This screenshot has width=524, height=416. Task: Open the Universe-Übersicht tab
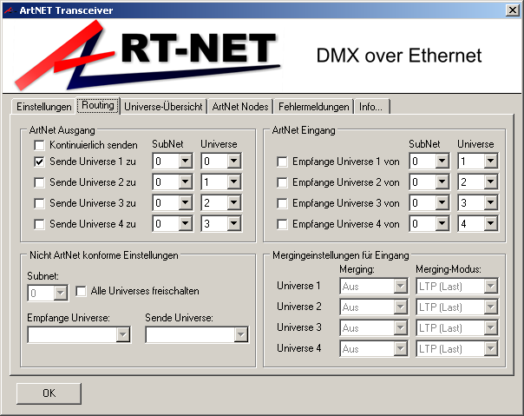pos(163,107)
